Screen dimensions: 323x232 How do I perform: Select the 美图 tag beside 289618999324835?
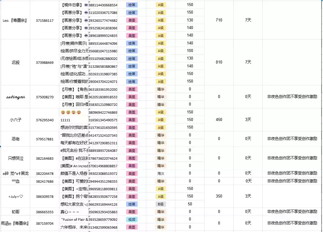pos(132,36)
